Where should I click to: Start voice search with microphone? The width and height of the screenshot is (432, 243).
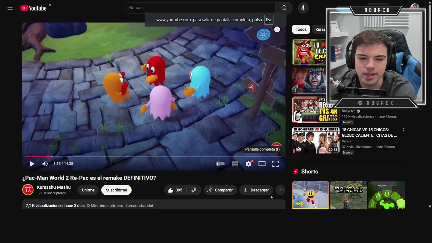coord(303,8)
